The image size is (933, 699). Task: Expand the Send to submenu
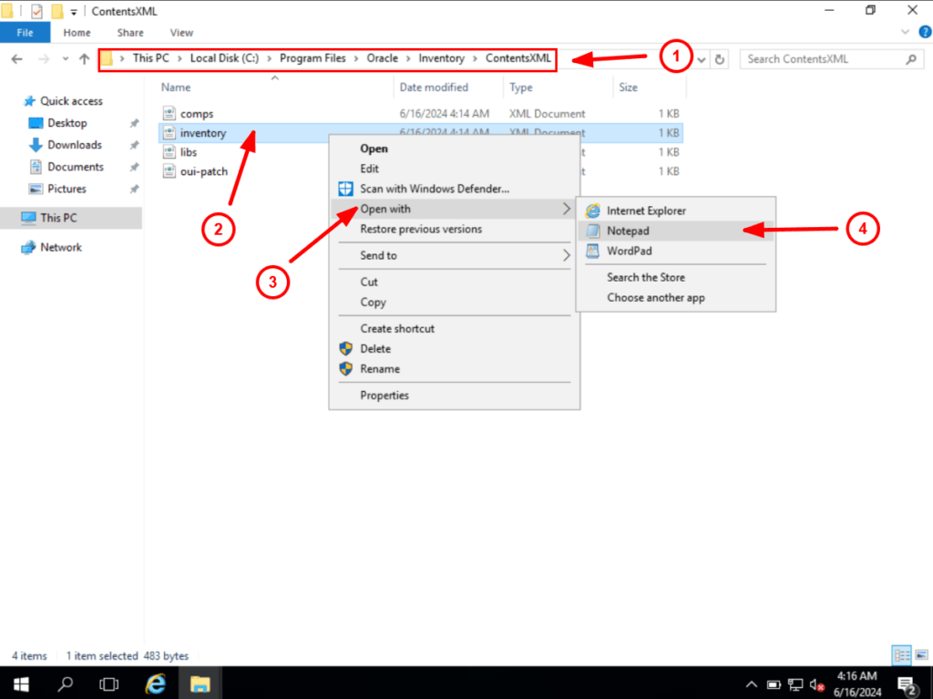pyautogui.click(x=454, y=255)
